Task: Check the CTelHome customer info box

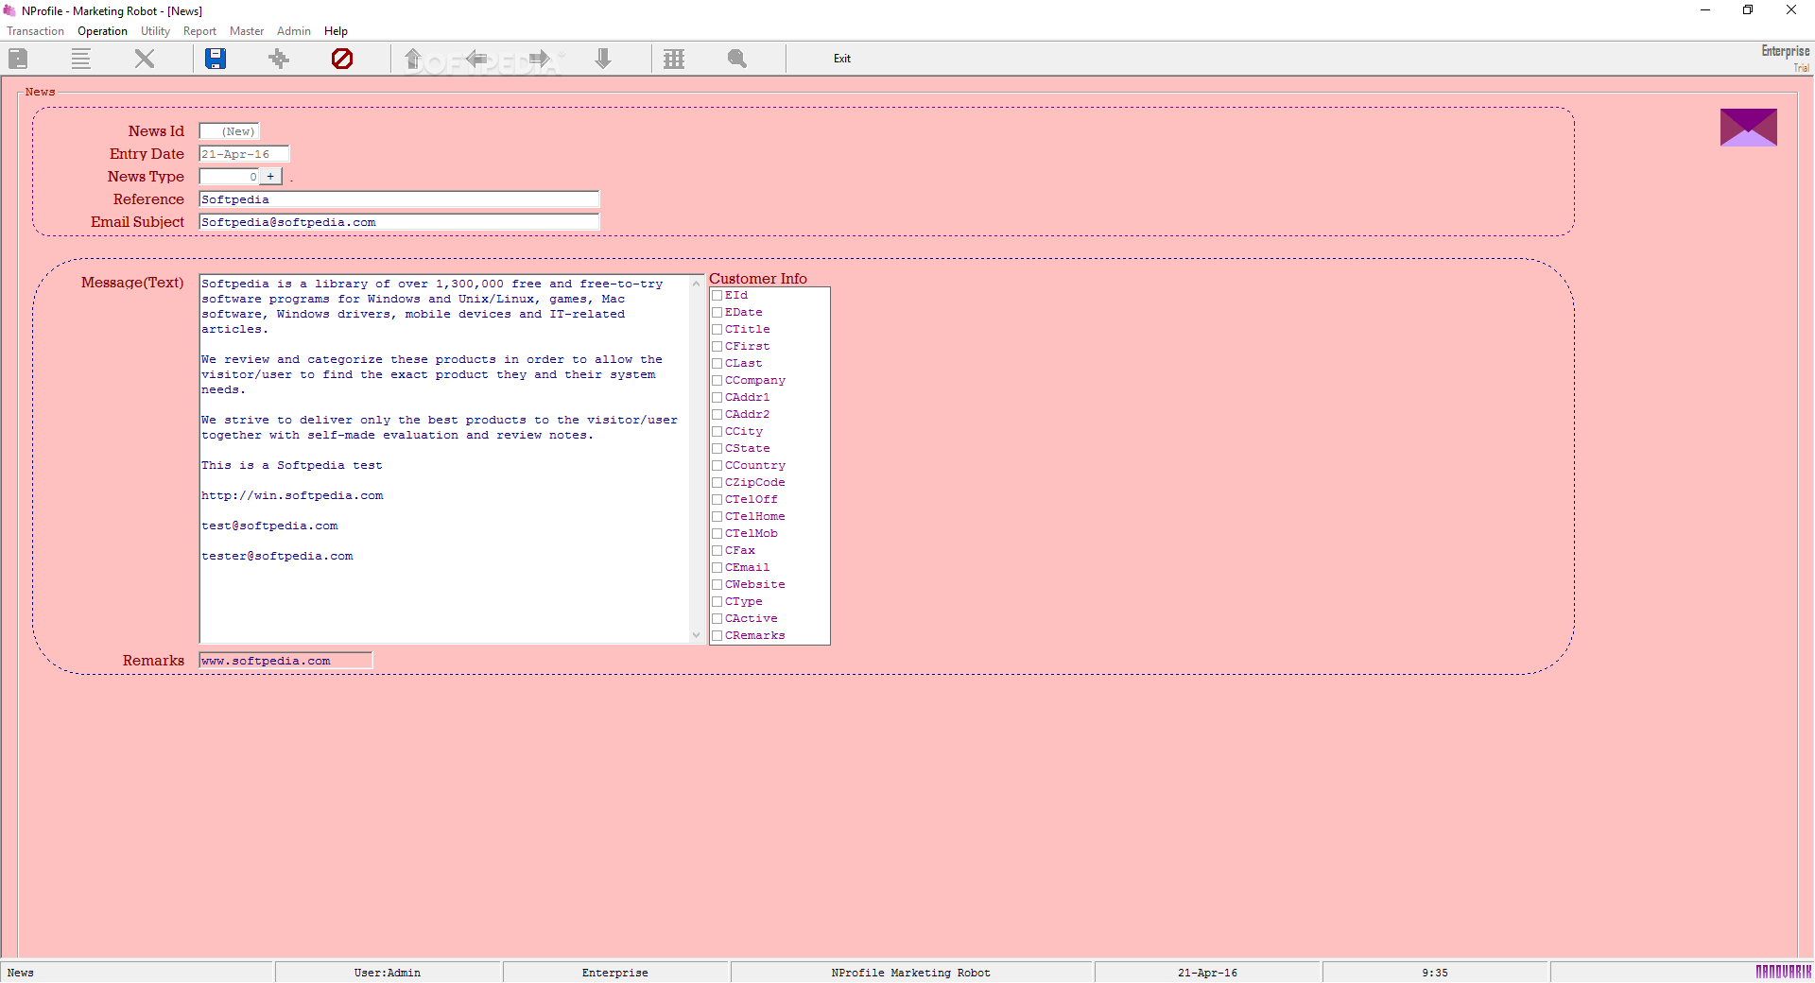Action: click(717, 517)
